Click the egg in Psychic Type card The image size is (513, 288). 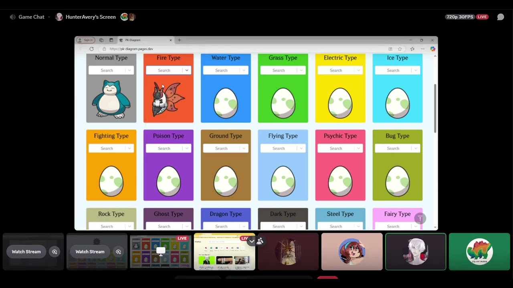coord(340,181)
